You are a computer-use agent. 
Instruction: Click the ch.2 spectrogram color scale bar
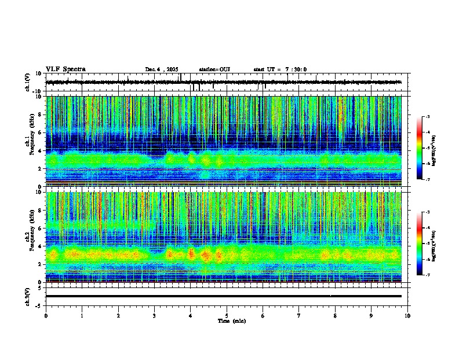pos(420,244)
